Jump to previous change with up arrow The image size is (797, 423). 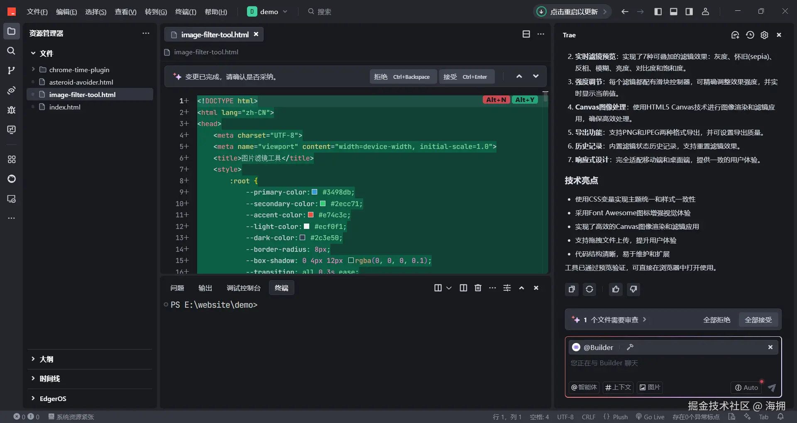[x=519, y=76]
